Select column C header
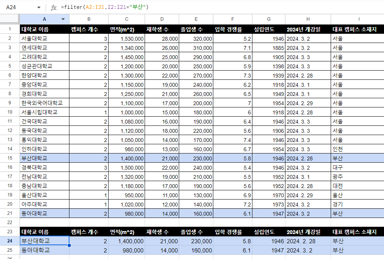The width and height of the screenshot is (384, 259). coord(127,19)
